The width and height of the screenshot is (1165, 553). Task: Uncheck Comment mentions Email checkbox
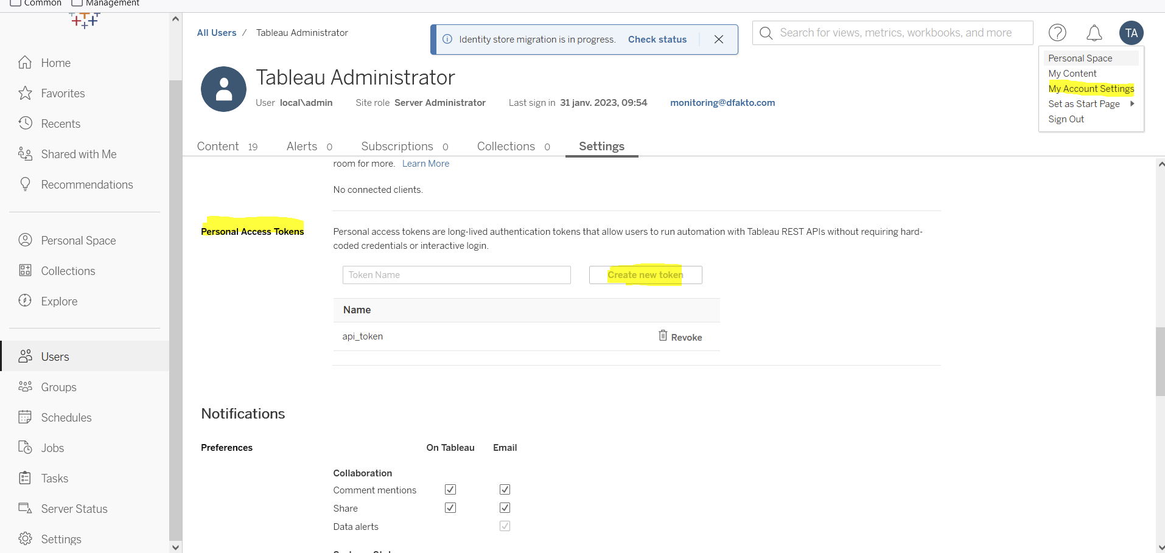tap(505, 490)
